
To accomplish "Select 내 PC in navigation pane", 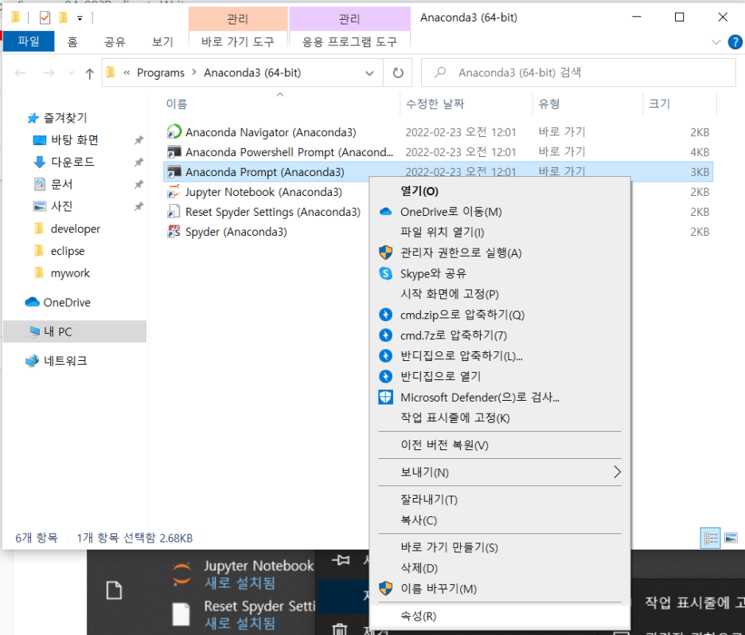I will coord(75,331).
